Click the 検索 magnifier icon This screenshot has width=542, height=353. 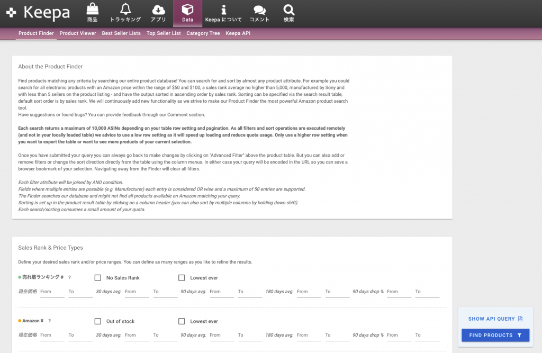coord(288,10)
